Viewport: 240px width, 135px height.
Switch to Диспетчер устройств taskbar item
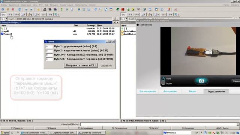pos(91,133)
